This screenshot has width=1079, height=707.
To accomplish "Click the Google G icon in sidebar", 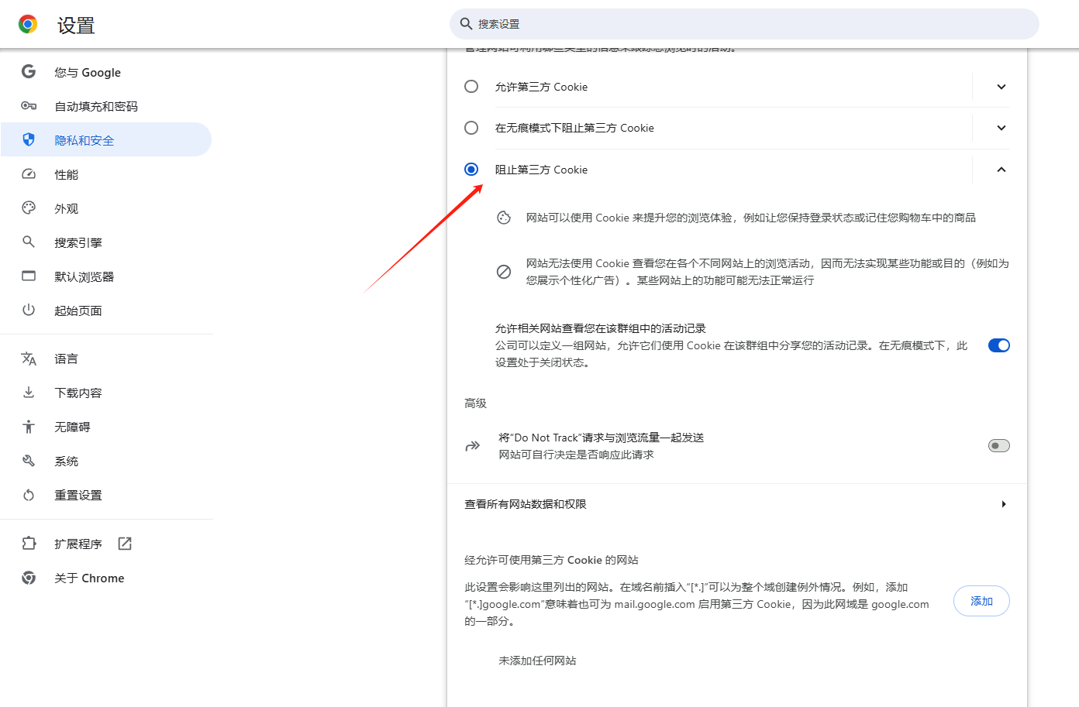I will pos(29,71).
